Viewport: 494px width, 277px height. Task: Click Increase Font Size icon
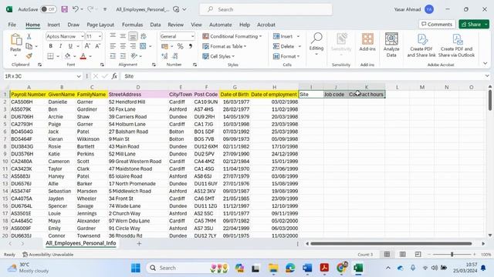point(87,46)
